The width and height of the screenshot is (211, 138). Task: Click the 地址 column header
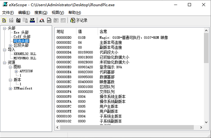tap(65, 32)
